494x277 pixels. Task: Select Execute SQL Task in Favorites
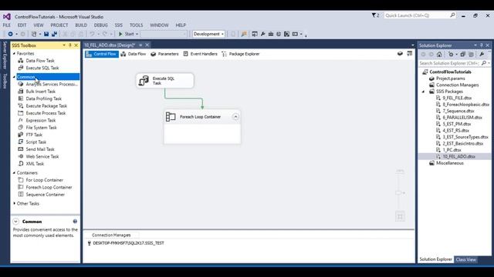point(42,68)
